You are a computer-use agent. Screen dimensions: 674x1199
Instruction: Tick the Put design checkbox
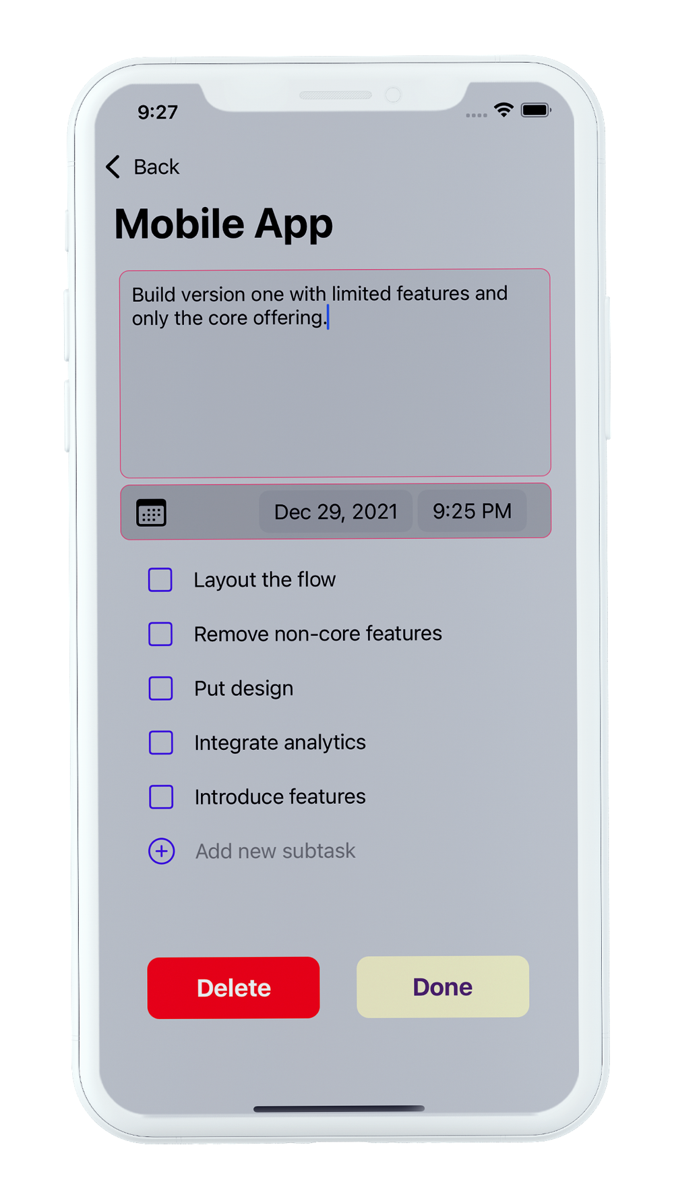point(161,689)
